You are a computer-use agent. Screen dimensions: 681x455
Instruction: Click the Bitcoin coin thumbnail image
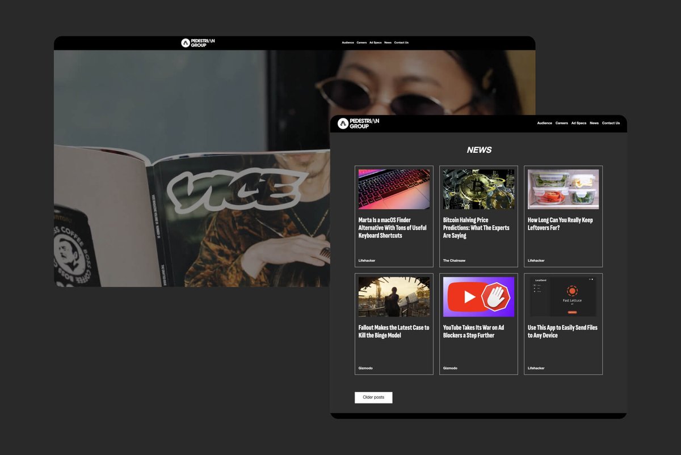click(x=478, y=189)
